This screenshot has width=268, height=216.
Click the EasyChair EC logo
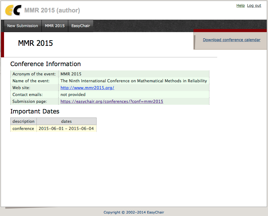pos(13,11)
